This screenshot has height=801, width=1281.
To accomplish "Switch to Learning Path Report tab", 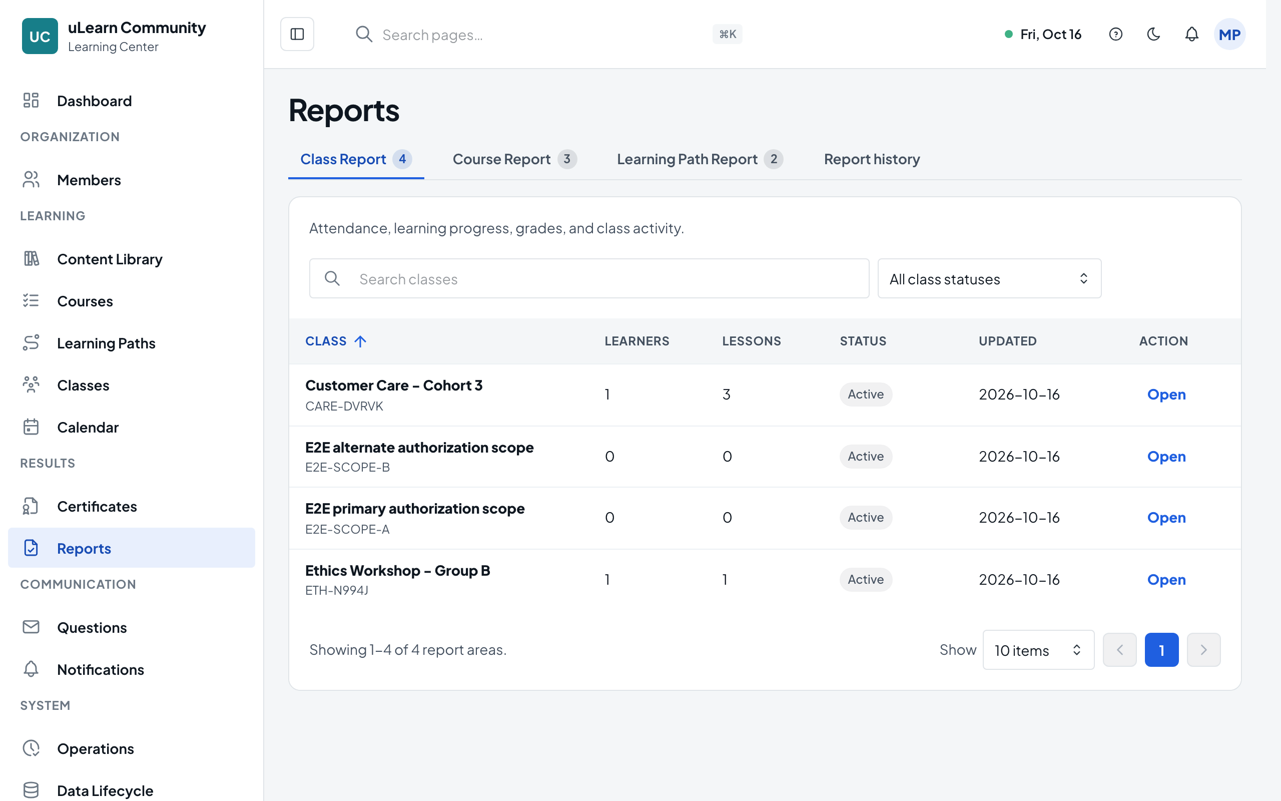I will 700,159.
